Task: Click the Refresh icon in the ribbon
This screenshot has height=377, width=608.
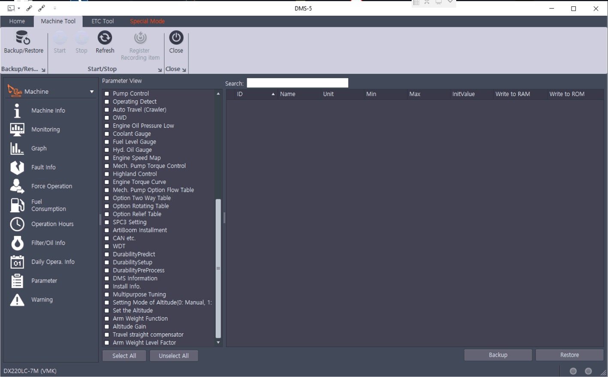Action: [105, 38]
